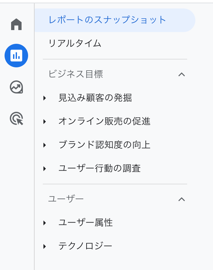This screenshot has width=213, height=270.
Task: Click the 見込み顧客の発掘 label
Action: click(95, 98)
